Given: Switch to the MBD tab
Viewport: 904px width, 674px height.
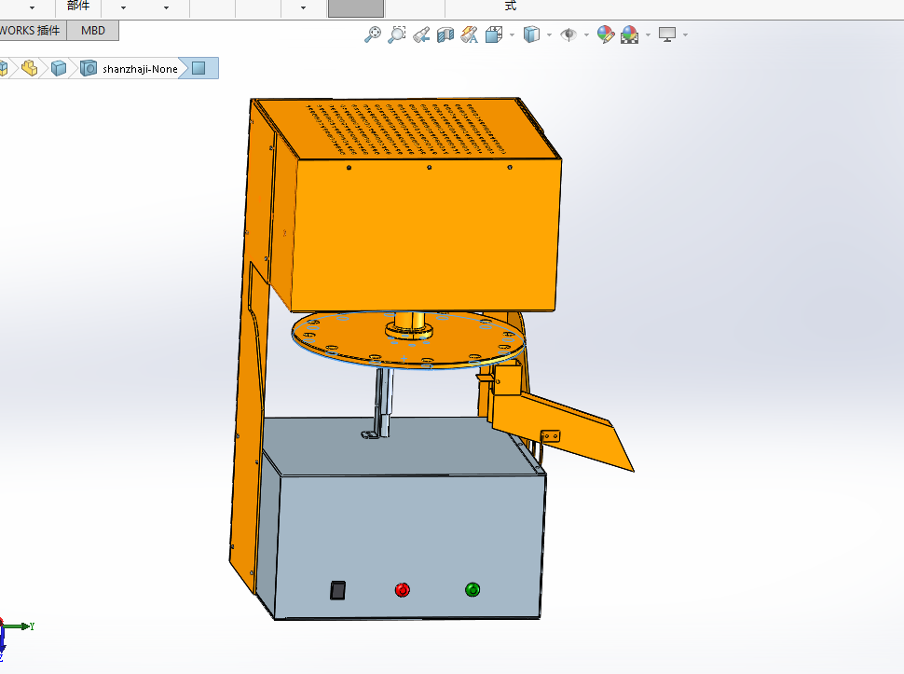Looking at the screenshot, I should click(93, 31).
